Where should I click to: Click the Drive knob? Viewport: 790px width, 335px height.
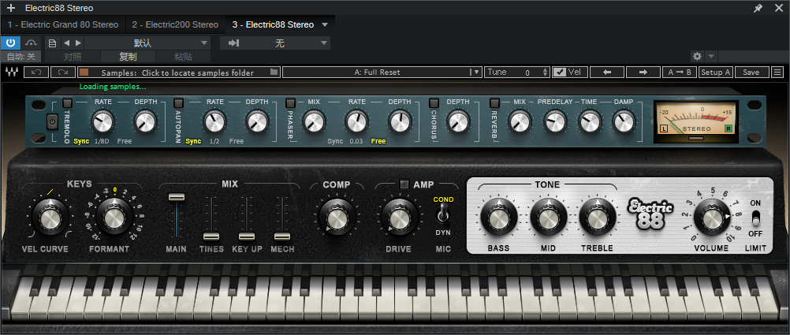click(x=398, y=218)
